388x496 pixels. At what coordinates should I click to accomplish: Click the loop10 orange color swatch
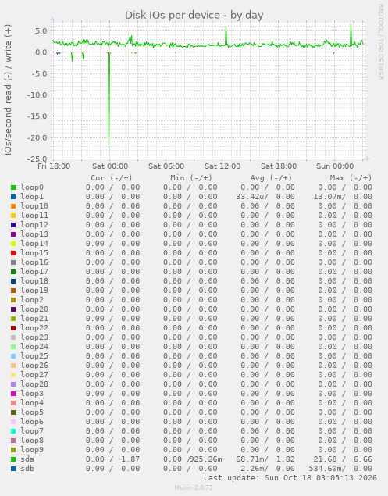click(13, 206)
